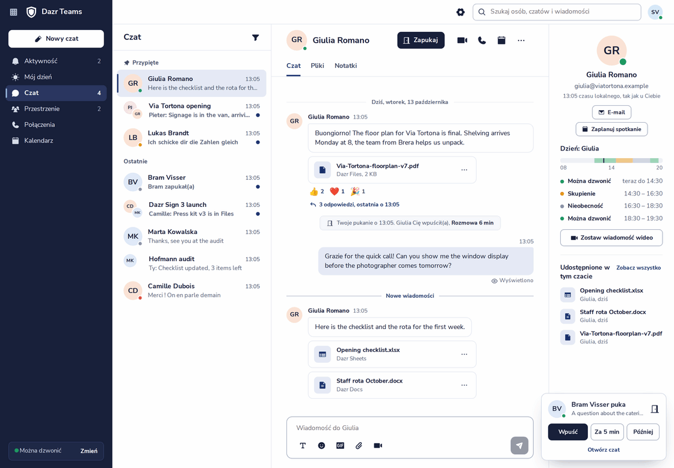
Task: Click the chat list filter icon
Action: click(x=255, y=37)
